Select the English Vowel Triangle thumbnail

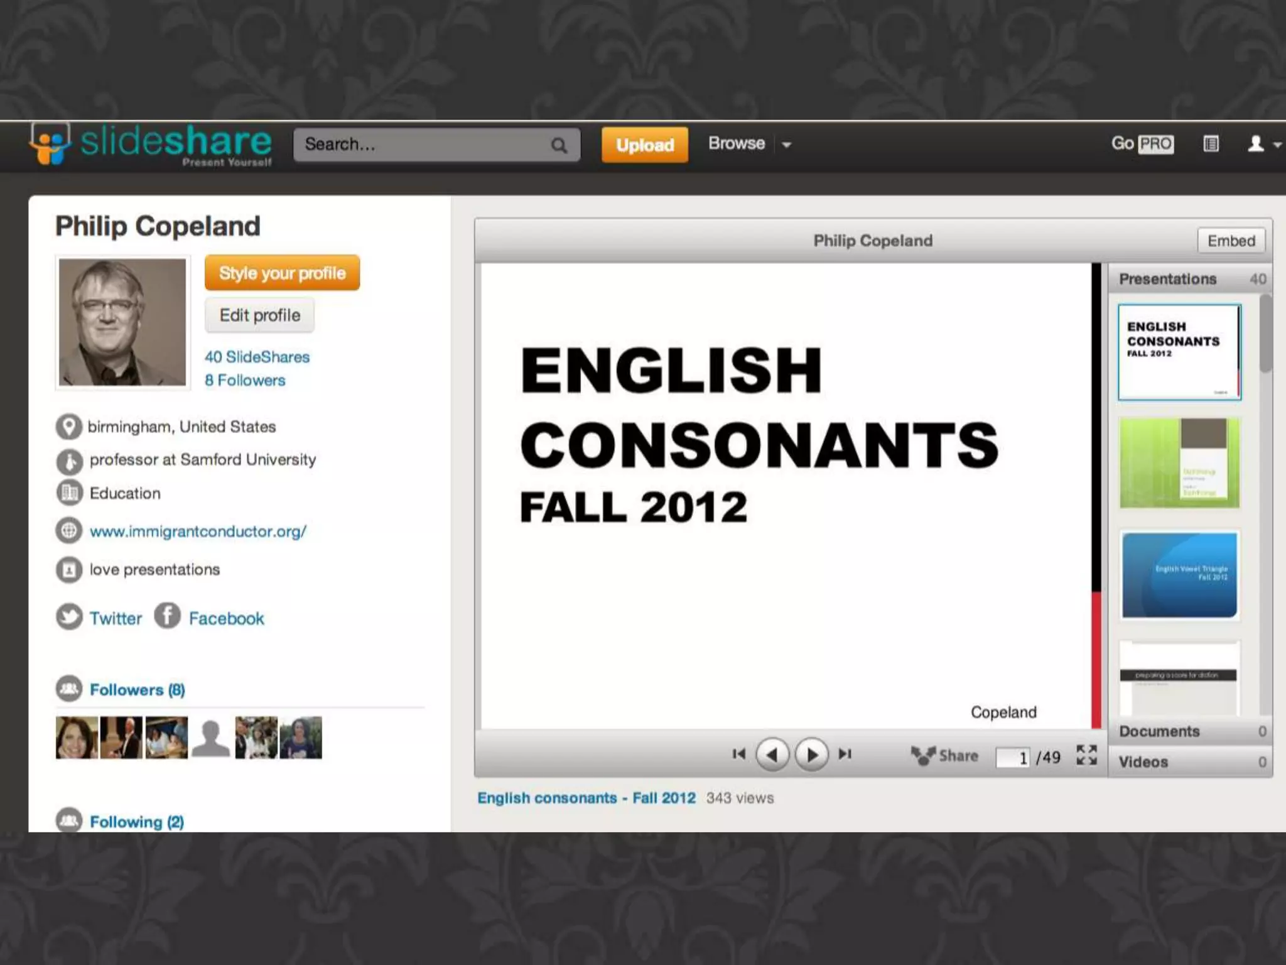pos(1179,575)
